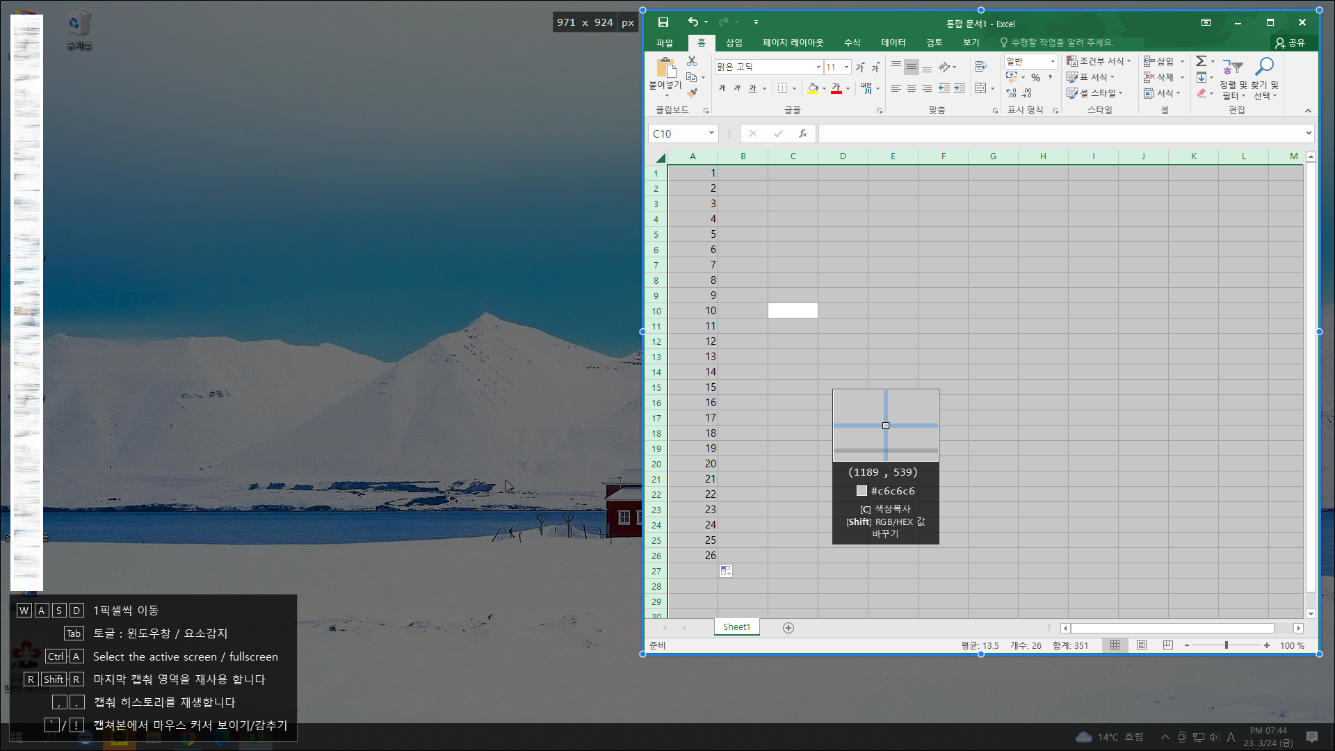Image resolution: width=1335 pixels, height=751 pixels.
Task: Click the fill color paint bucket
Action: [x=813, y=88]
